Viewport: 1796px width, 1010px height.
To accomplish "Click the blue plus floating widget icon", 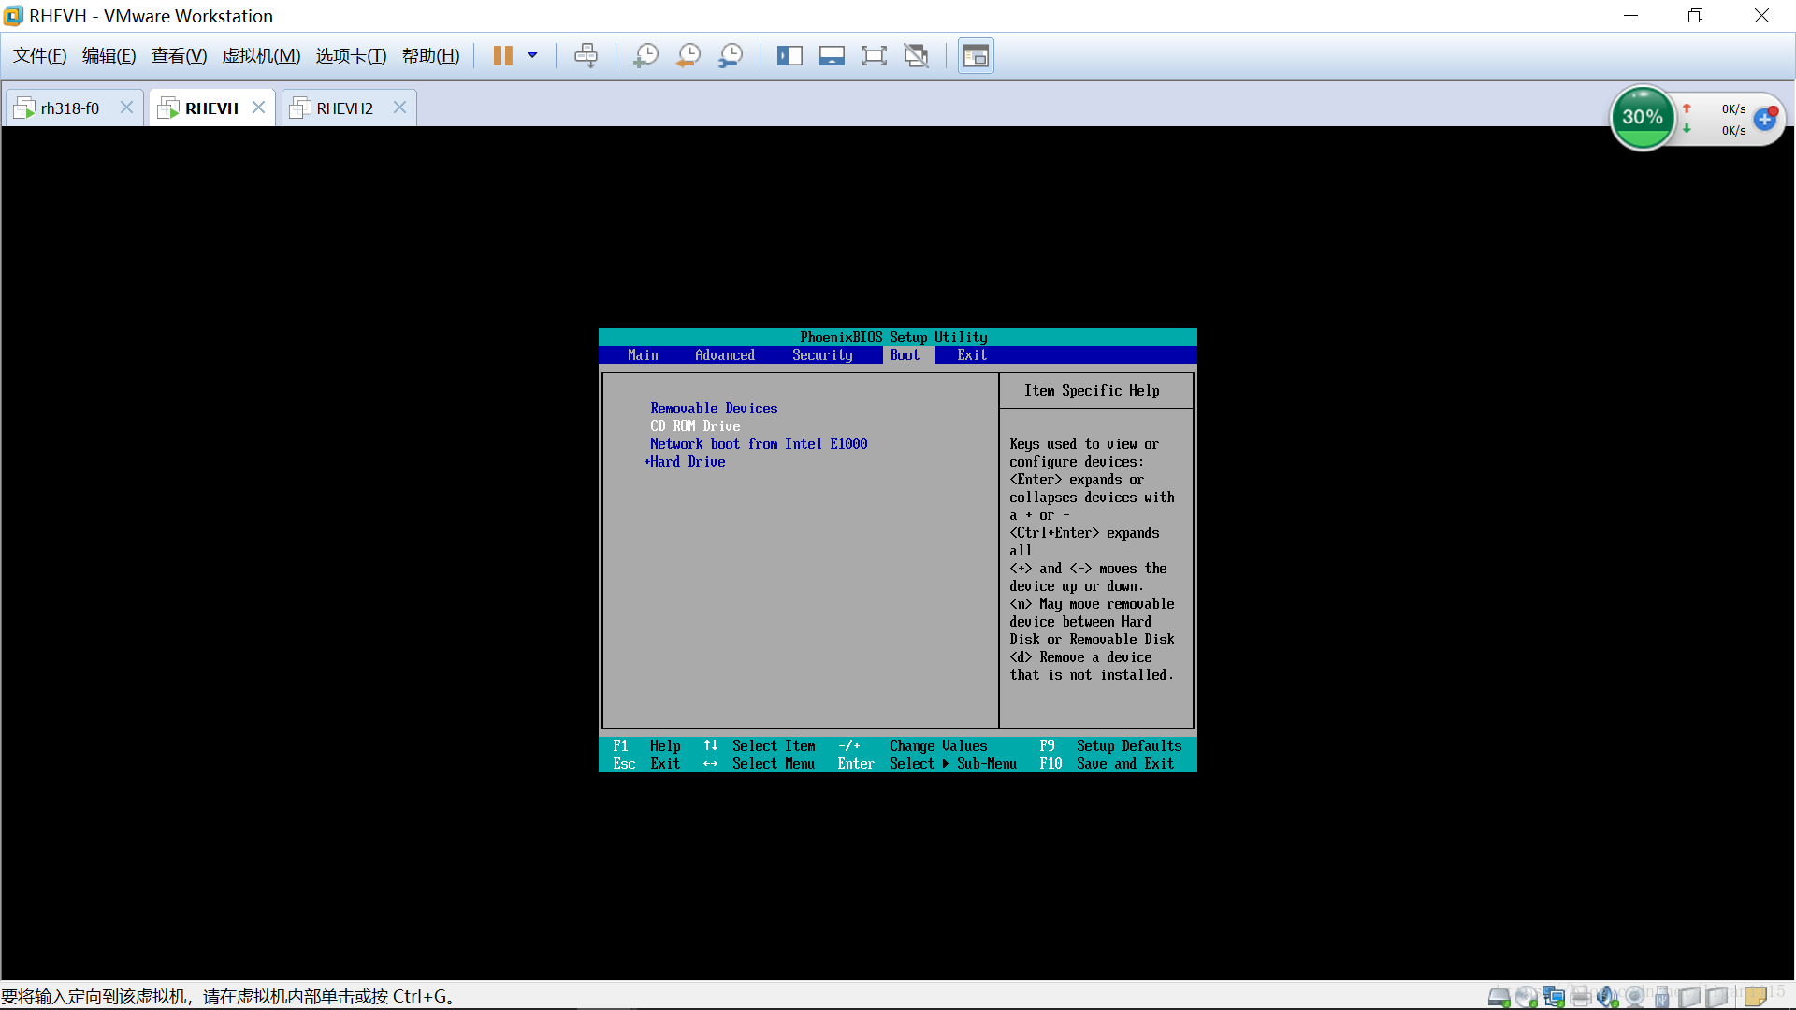I will coord(1765,120).
